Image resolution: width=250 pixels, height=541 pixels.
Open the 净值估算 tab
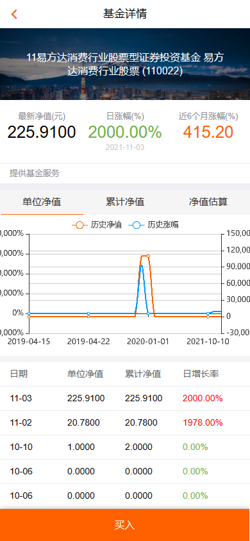coord(208,202)
